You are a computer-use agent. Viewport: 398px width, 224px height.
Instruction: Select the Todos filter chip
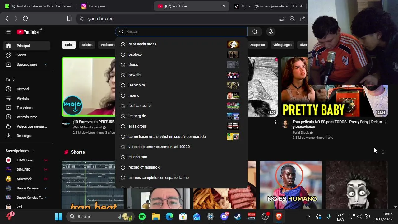coord(69,45)
